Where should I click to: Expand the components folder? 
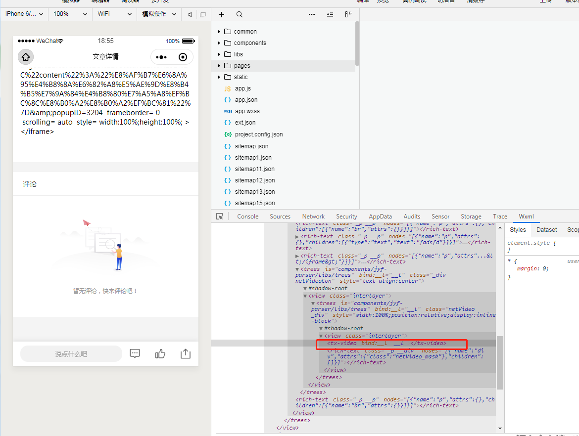point(218,43)
